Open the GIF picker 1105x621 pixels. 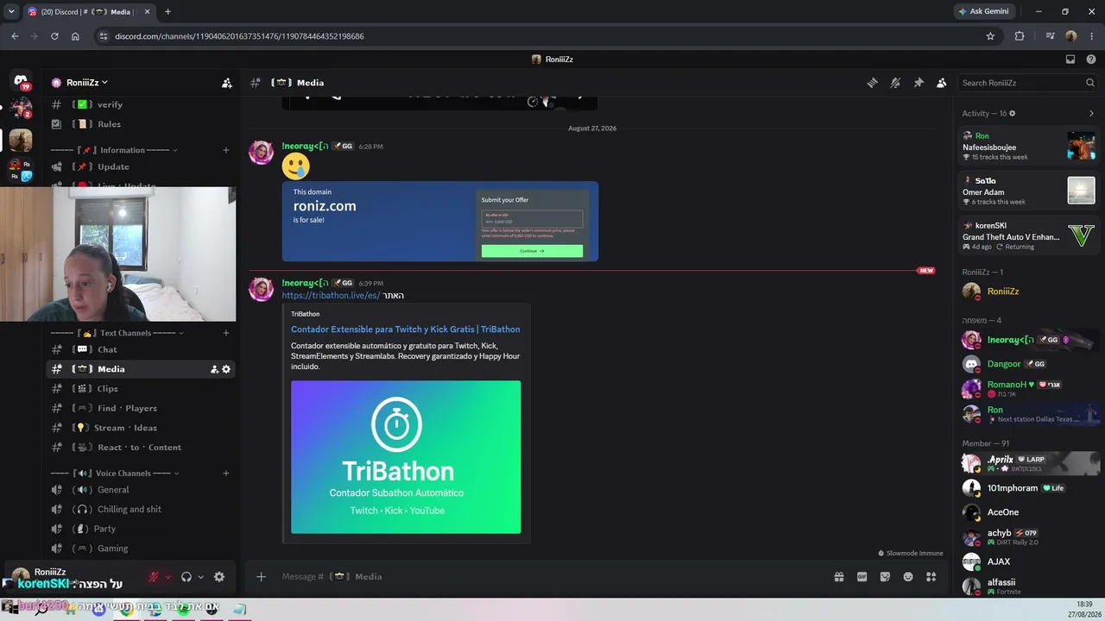[862, 577]
